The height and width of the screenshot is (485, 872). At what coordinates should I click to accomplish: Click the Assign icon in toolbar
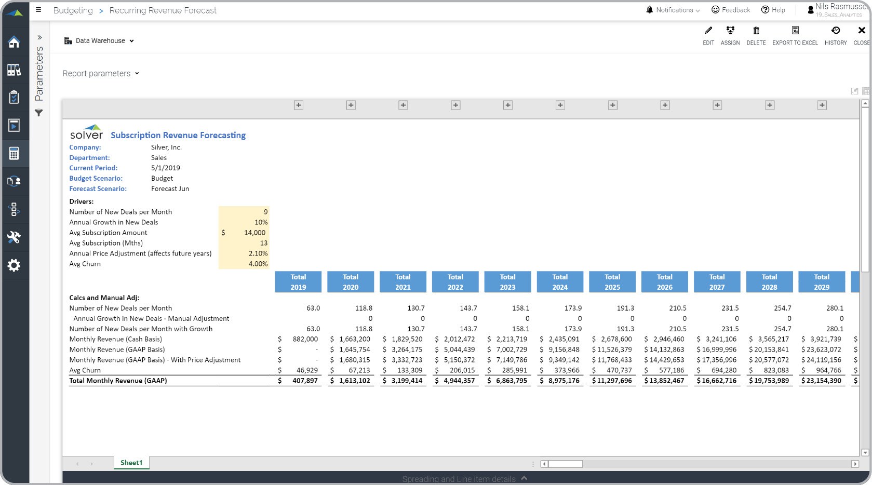[730, 31]
